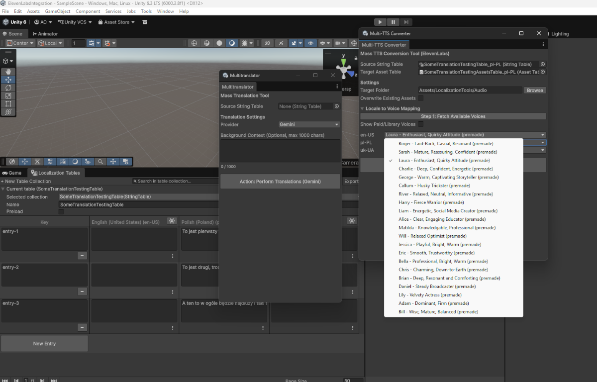Open the AC account dropdown
This screenshot has height=382, width=597.
[43, 22]
